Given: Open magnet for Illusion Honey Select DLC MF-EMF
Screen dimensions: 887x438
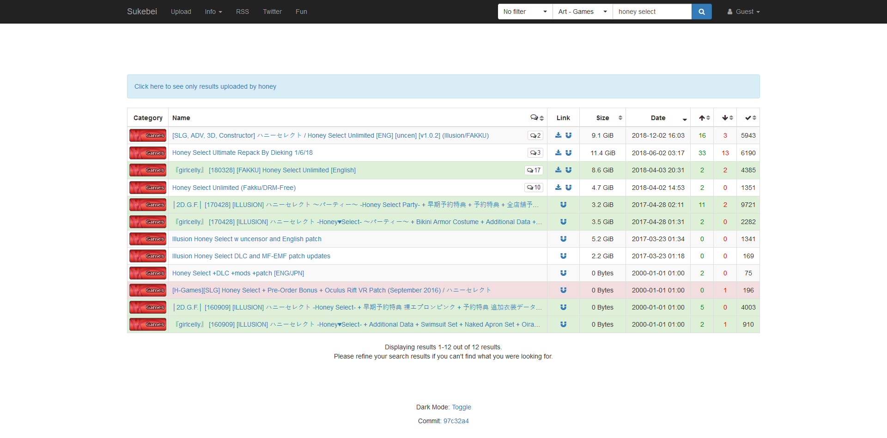Looking at the screenshot, I should pyautogui.click(x=563, y=256).
